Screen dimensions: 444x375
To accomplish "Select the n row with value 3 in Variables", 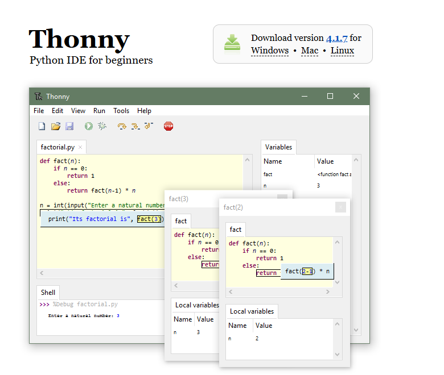I will point(307,186).
